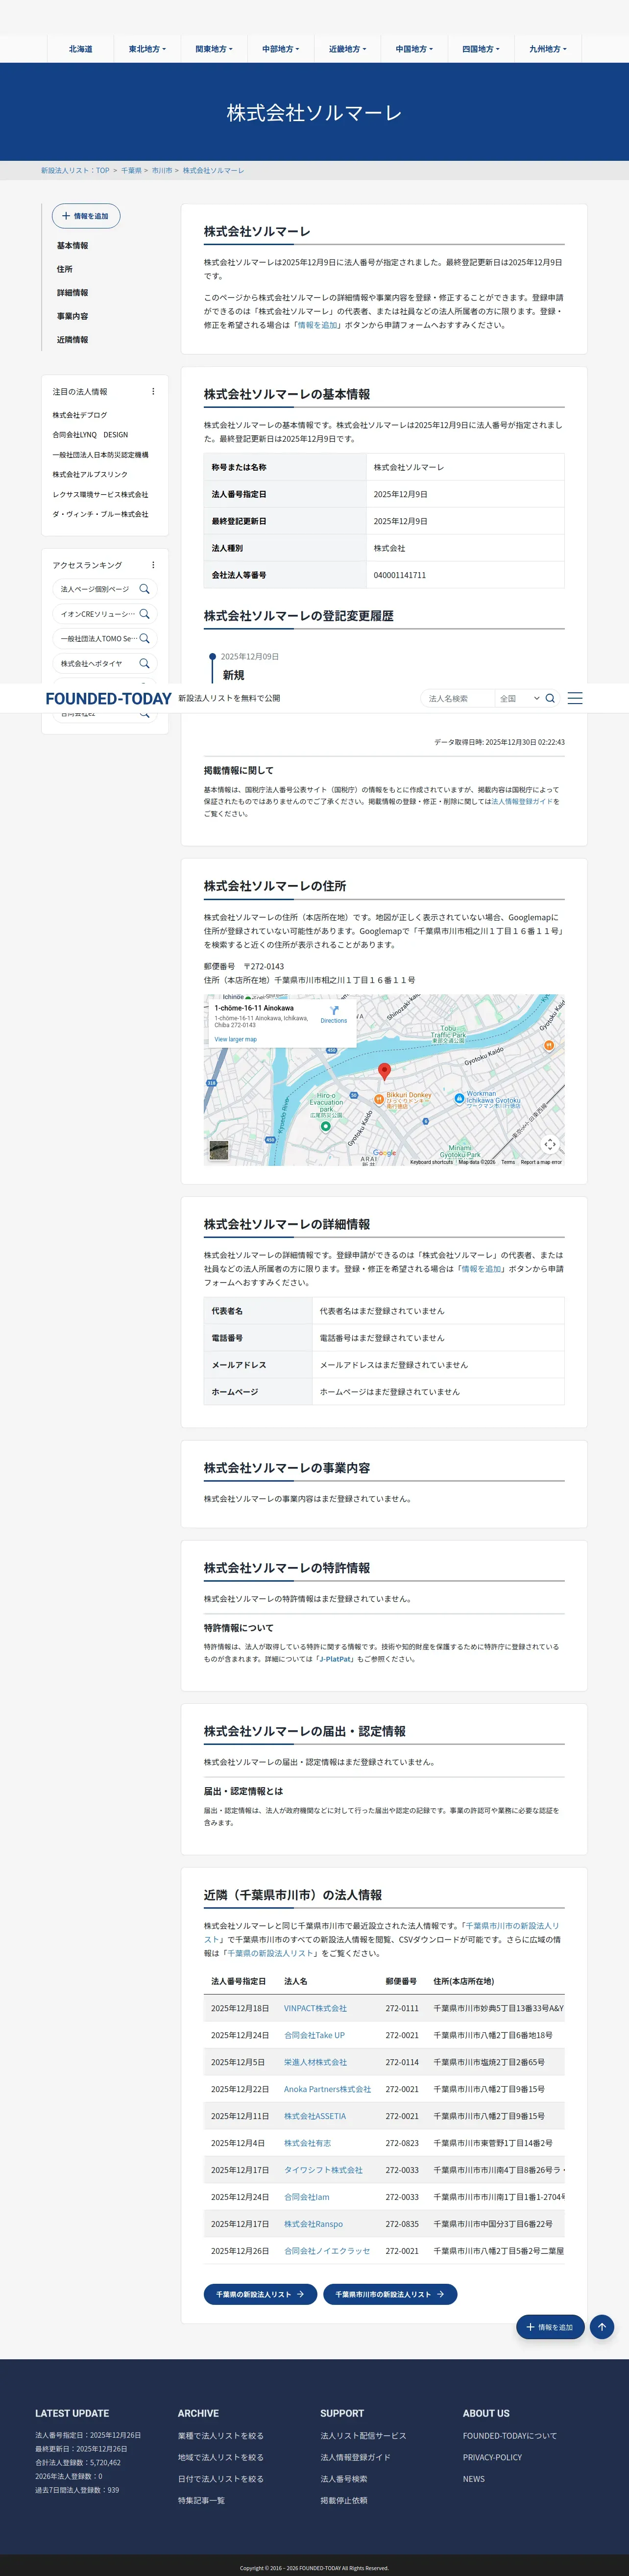Screen dimensions: 629x2576
Task: Expand the 四国地方 region dropdown
Action: [x=481, y=49]
